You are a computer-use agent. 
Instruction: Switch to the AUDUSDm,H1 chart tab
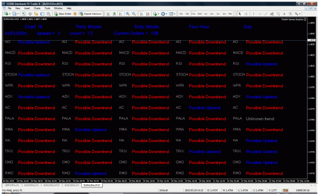coord(71,185)
